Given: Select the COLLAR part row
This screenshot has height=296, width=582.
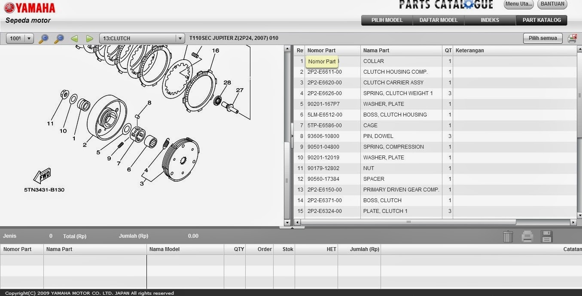Looking at the screenshot, I should tap(435, 61).
